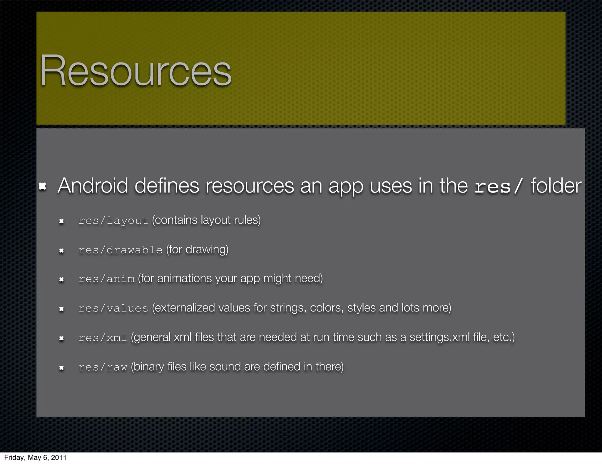Select the general xml files description
Screen dimensions: 602x464
pos(323,337)
